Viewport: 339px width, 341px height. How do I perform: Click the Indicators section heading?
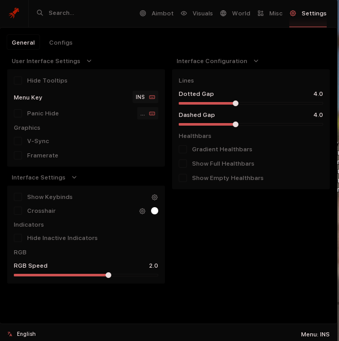coord(29,225)
